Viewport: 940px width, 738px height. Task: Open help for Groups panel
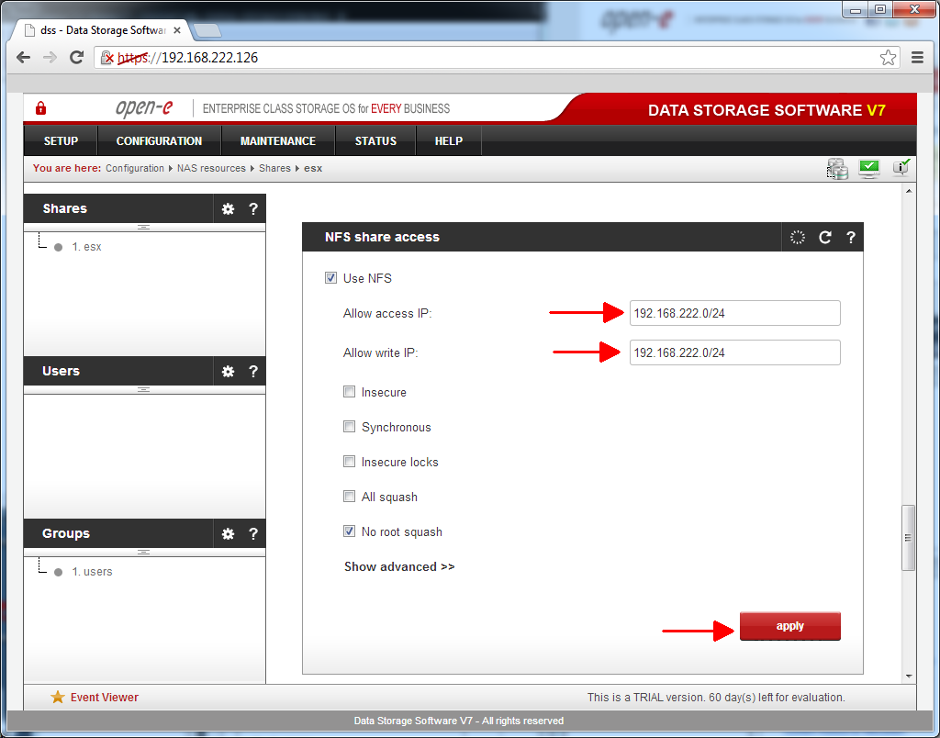(253, 533)
